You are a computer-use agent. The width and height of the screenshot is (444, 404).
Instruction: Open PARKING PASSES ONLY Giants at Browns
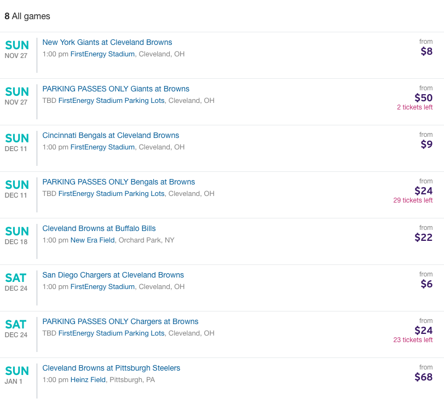click(116, 89)
